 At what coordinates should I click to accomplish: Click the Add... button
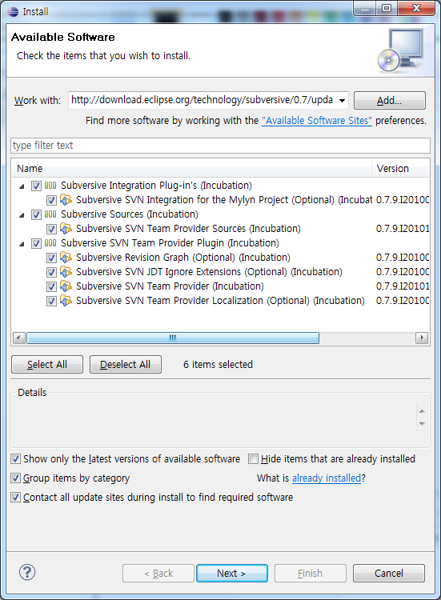[x=389, y=101]
